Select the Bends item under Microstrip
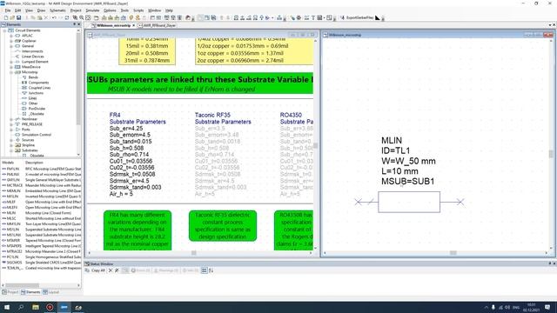 [x=33, y=77]
